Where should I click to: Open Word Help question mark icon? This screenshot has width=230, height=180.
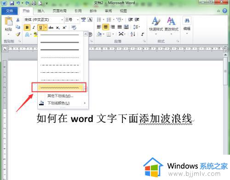tap(225, 11)
